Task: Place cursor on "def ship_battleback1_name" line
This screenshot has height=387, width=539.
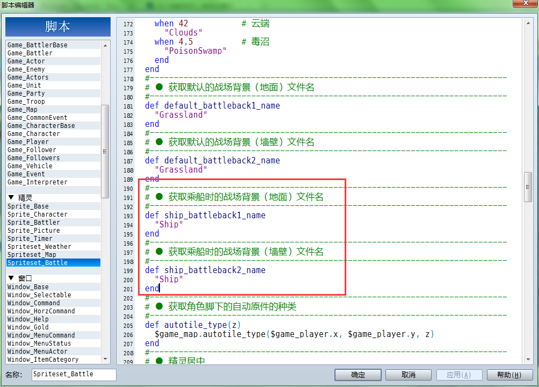Action: click(x=205, y=215)
